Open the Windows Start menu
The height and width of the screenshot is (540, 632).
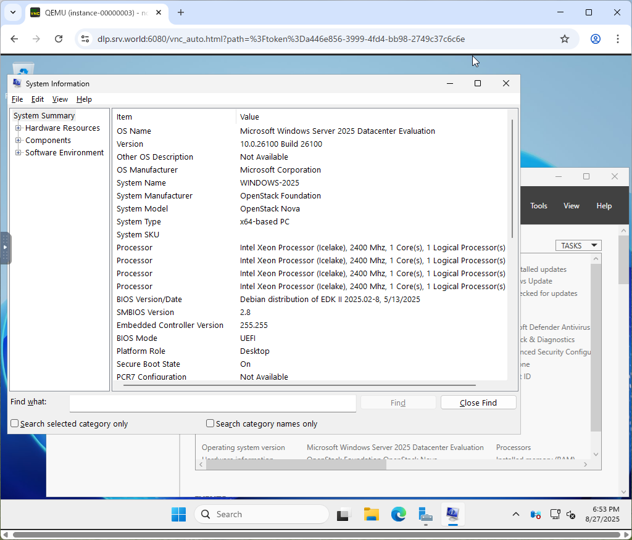[178, 514]
